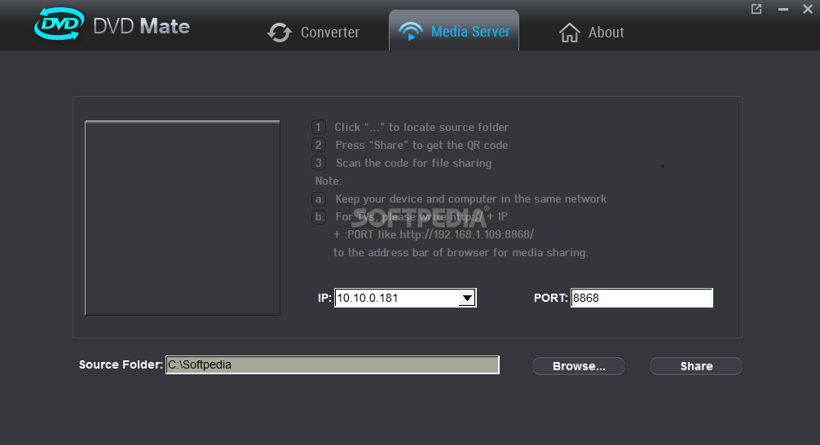Click the Media Server wifi icon
The height and width of the screenshot is (445, 820).
[x=411, y=31]
